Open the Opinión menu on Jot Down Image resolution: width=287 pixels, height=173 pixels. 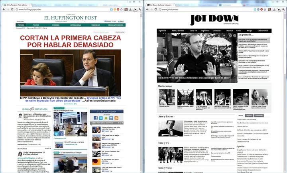click(x=162, y=31)
